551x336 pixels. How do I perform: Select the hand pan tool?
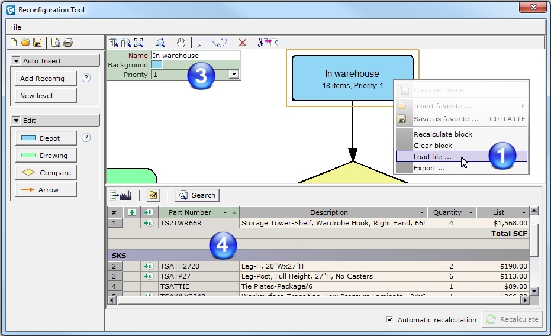182,43
